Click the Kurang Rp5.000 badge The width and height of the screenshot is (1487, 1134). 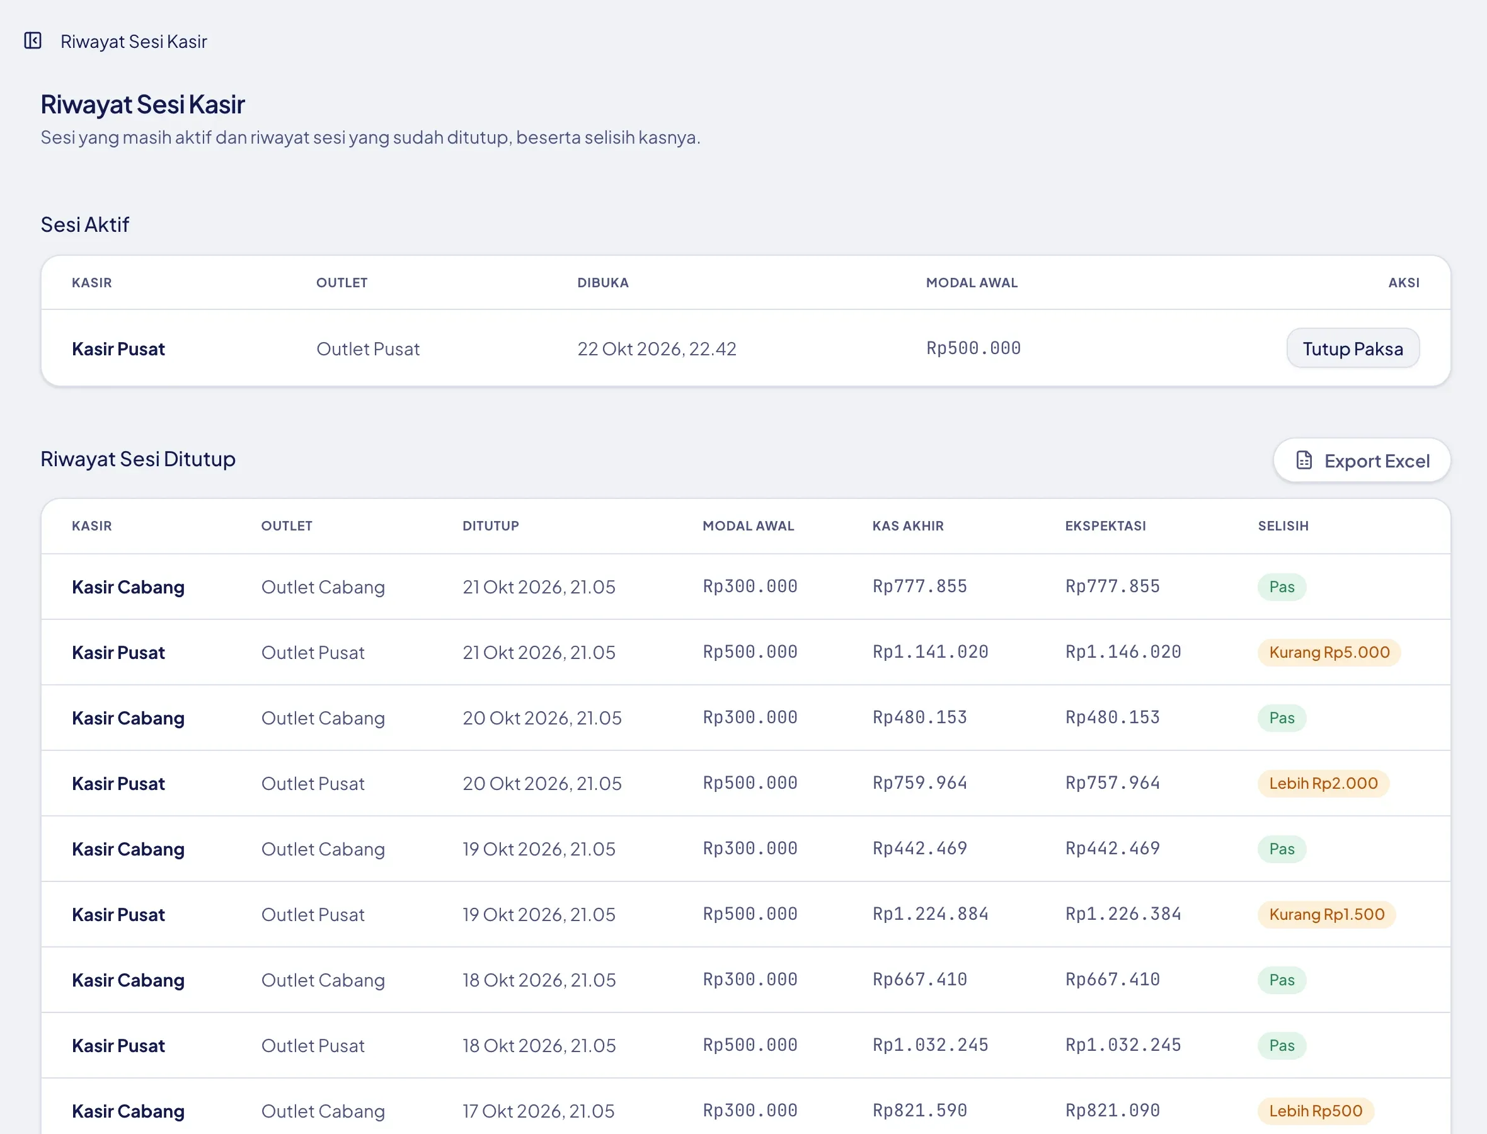click(1329, 652)
